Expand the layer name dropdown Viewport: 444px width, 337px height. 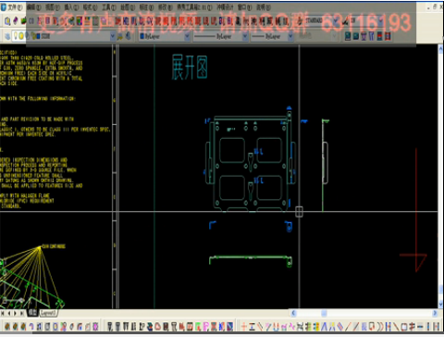click(112, 36)
